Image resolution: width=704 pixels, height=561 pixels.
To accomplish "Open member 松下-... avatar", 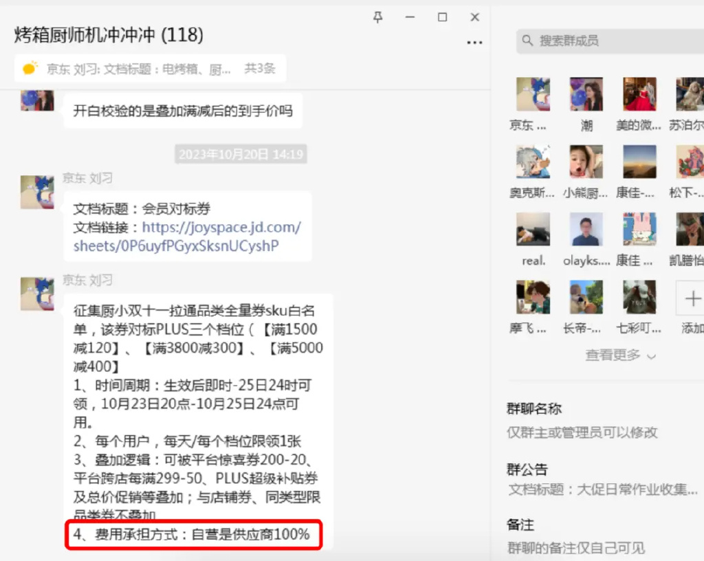I will 690,162.
